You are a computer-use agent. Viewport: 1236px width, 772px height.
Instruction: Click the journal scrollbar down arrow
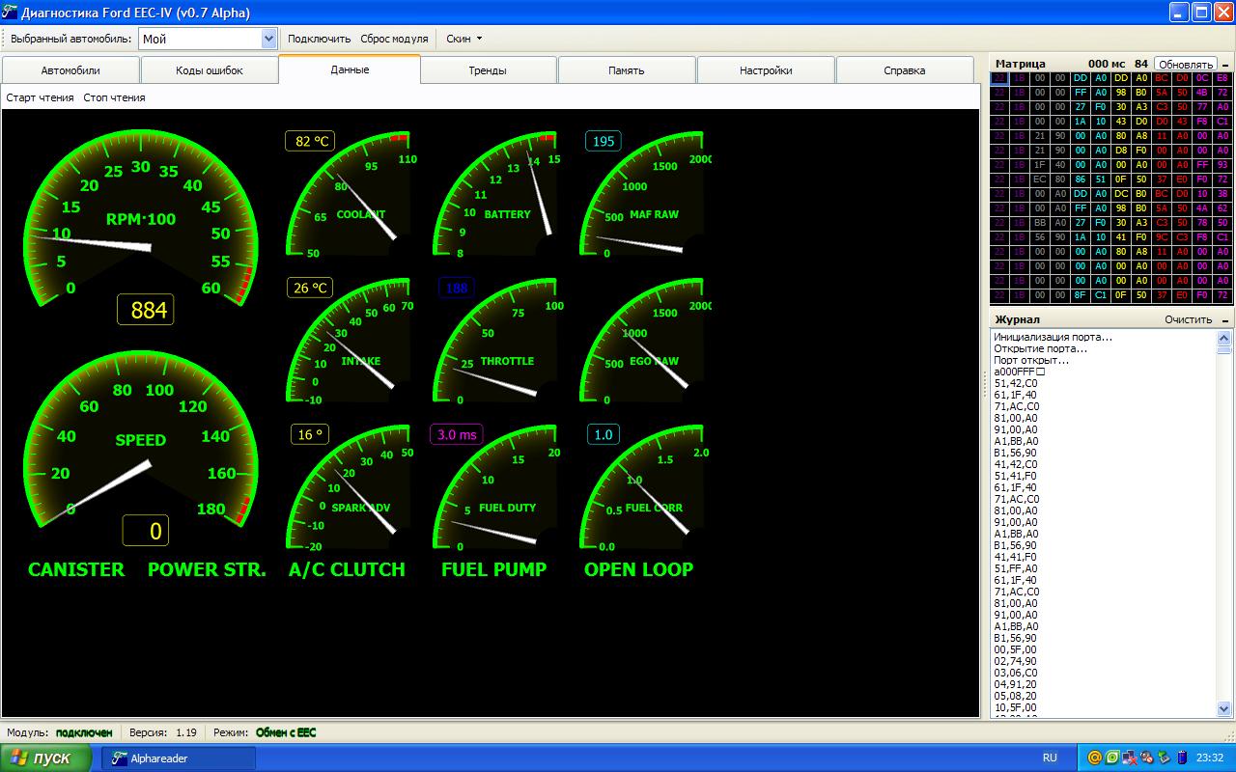1224,709
